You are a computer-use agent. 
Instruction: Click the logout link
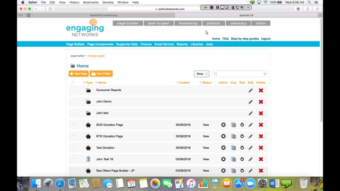click(x=266, y=39)
